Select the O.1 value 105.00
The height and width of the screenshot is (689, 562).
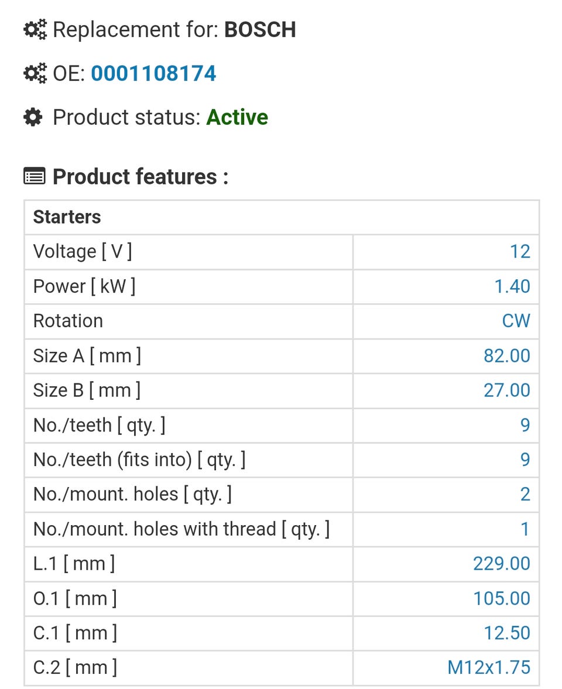pos(502,598)
